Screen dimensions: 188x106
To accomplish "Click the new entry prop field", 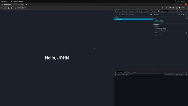I will click(158, 22).
